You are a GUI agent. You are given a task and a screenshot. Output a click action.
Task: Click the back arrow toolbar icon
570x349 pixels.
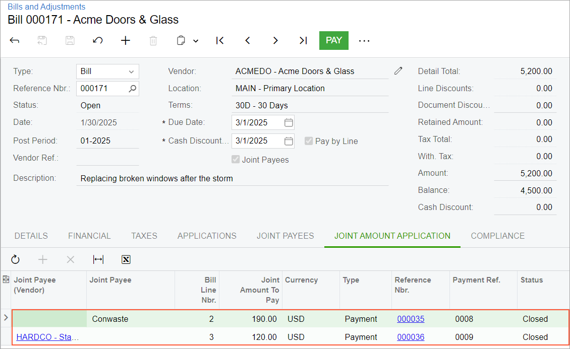15,41
